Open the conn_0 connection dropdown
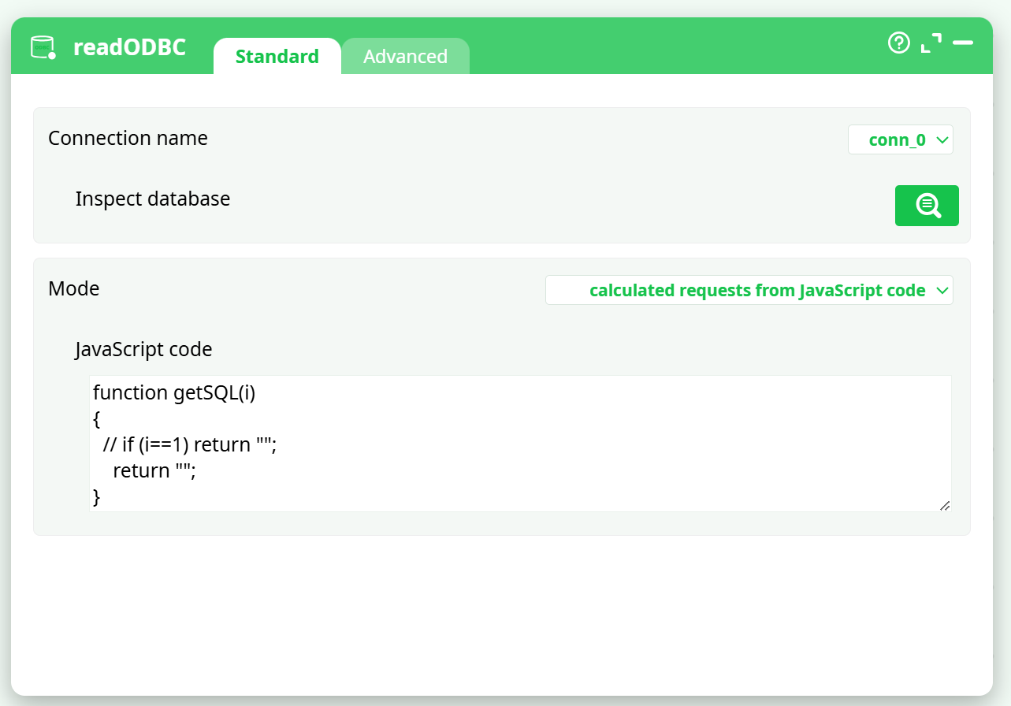Image resolution: width=1011 pixels, height=706 pixels. point(897,140)
